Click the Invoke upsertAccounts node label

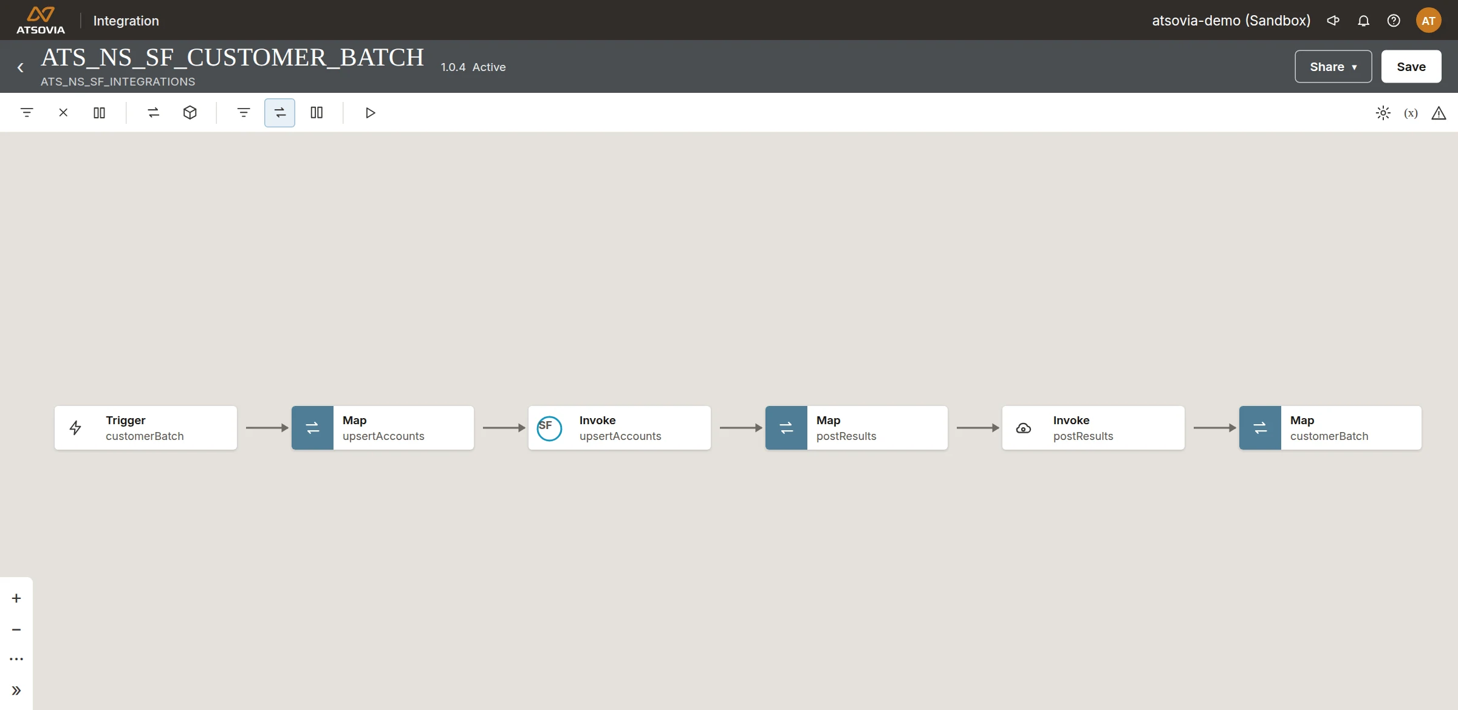click(x=620, y=428)
